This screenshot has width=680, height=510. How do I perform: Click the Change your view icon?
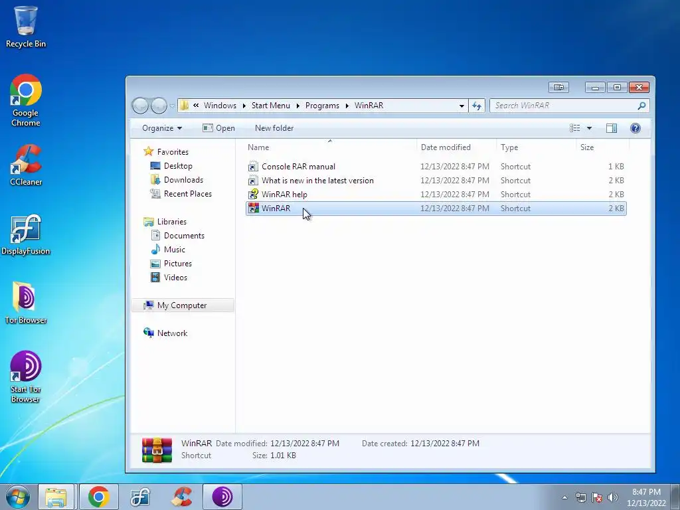(x=574, y=128)
